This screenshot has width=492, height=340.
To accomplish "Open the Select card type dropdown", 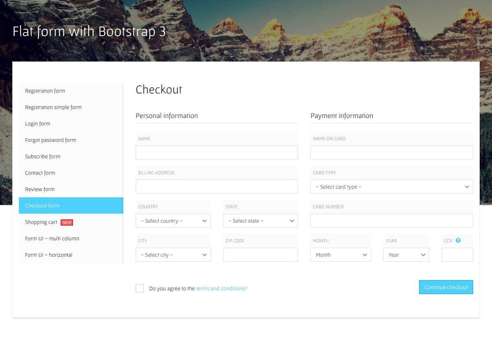I will click(391, 187).
